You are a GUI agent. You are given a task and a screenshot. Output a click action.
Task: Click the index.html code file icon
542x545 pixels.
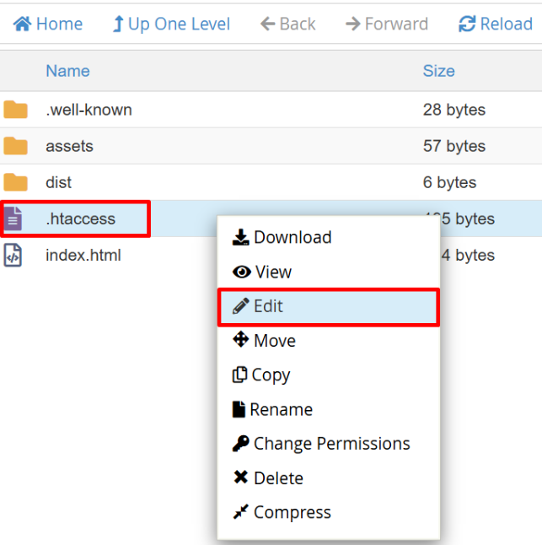[13, 255]
